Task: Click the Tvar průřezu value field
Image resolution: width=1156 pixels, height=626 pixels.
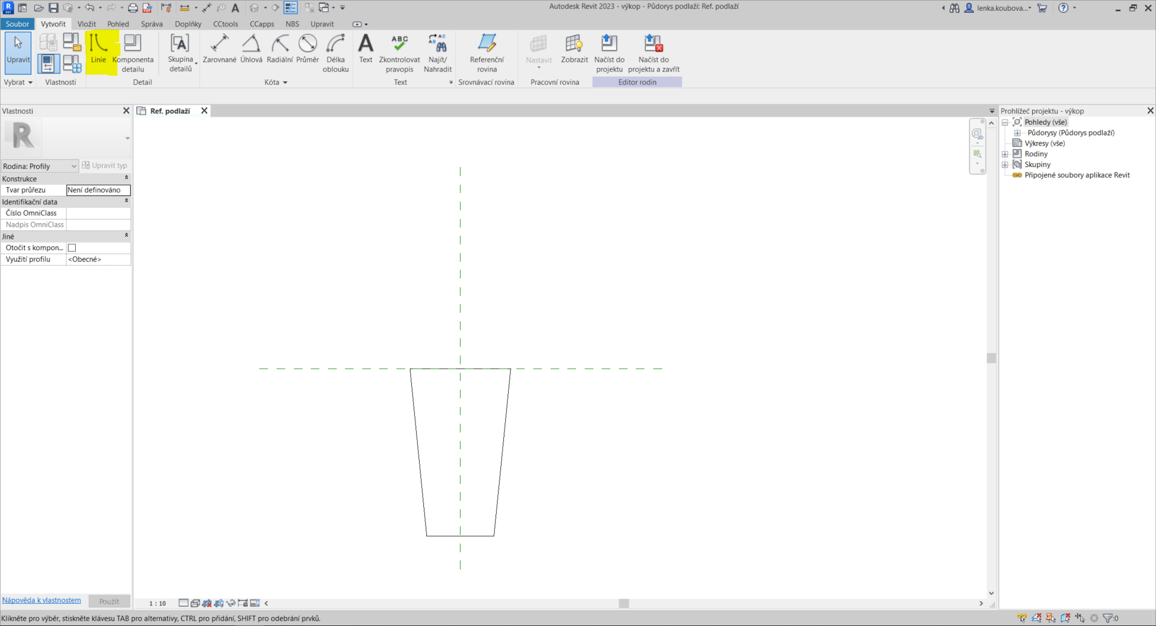Action: pos(98,190)
